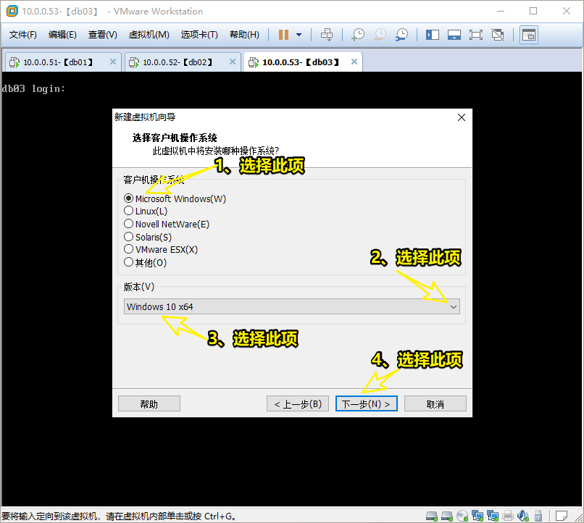
Task: Open the power options dropdown arrow beside pause
Action: click(299, 35)
